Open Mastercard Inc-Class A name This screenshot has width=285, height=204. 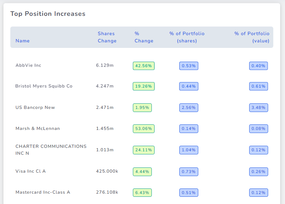click(x=43, y=192)
